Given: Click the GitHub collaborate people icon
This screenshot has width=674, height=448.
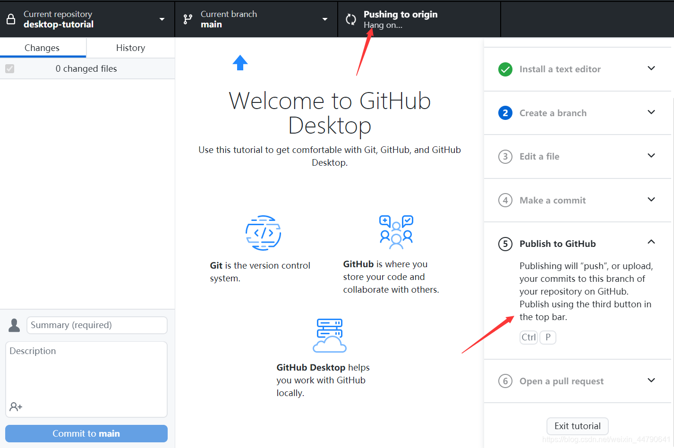Looking at the screenshot, I should (396, 232).
